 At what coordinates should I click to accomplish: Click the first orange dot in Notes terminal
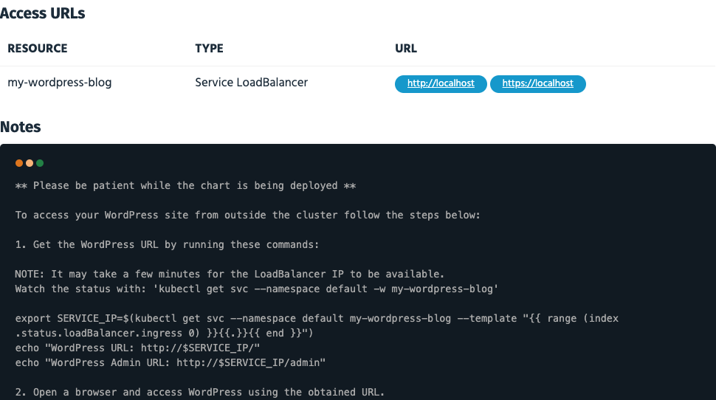point(19,163)
